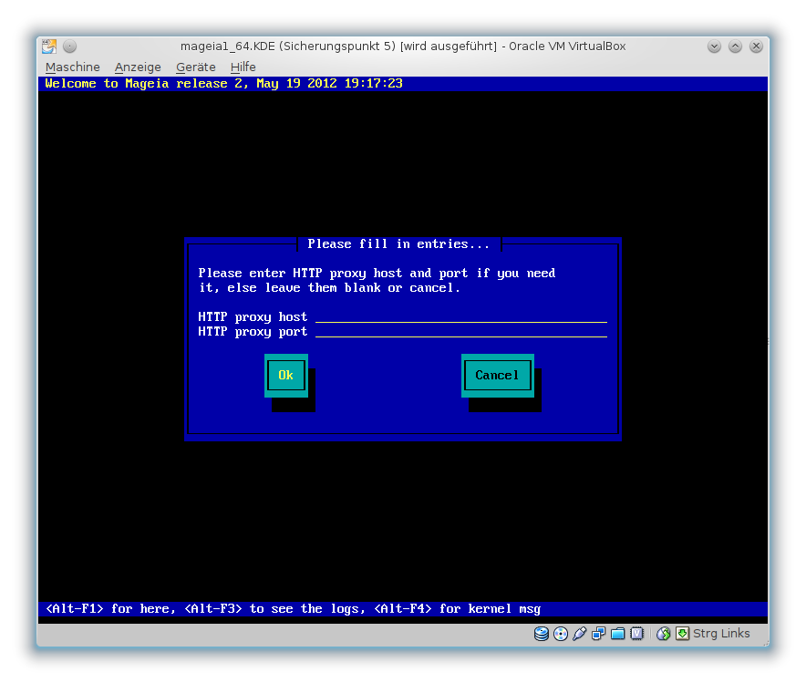Screen dimensions: 806x683
Task: Click the Strg Links host key label
Action: tap(721, 634)
